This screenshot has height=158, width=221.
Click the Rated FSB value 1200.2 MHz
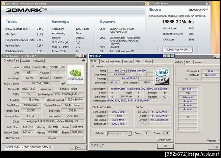pos(118,124)
